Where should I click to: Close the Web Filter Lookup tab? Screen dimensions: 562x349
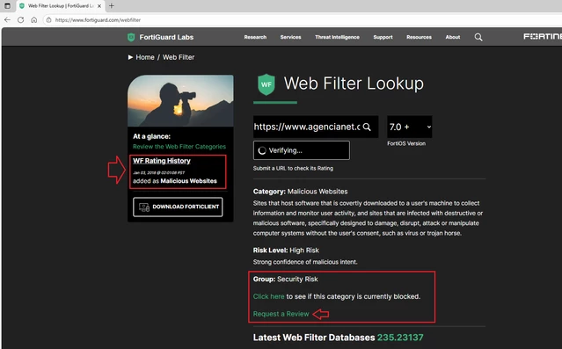(99, 6)
